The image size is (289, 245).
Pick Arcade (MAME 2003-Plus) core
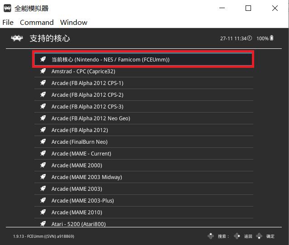tap(144, 201)
